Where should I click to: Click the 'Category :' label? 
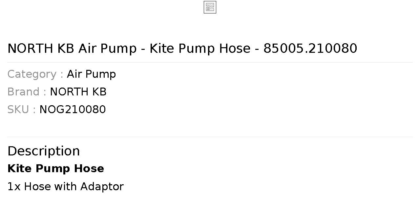(35, 74)
